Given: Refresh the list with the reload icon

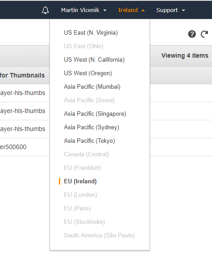Looking at the screenshot, I should pos(204,34).
